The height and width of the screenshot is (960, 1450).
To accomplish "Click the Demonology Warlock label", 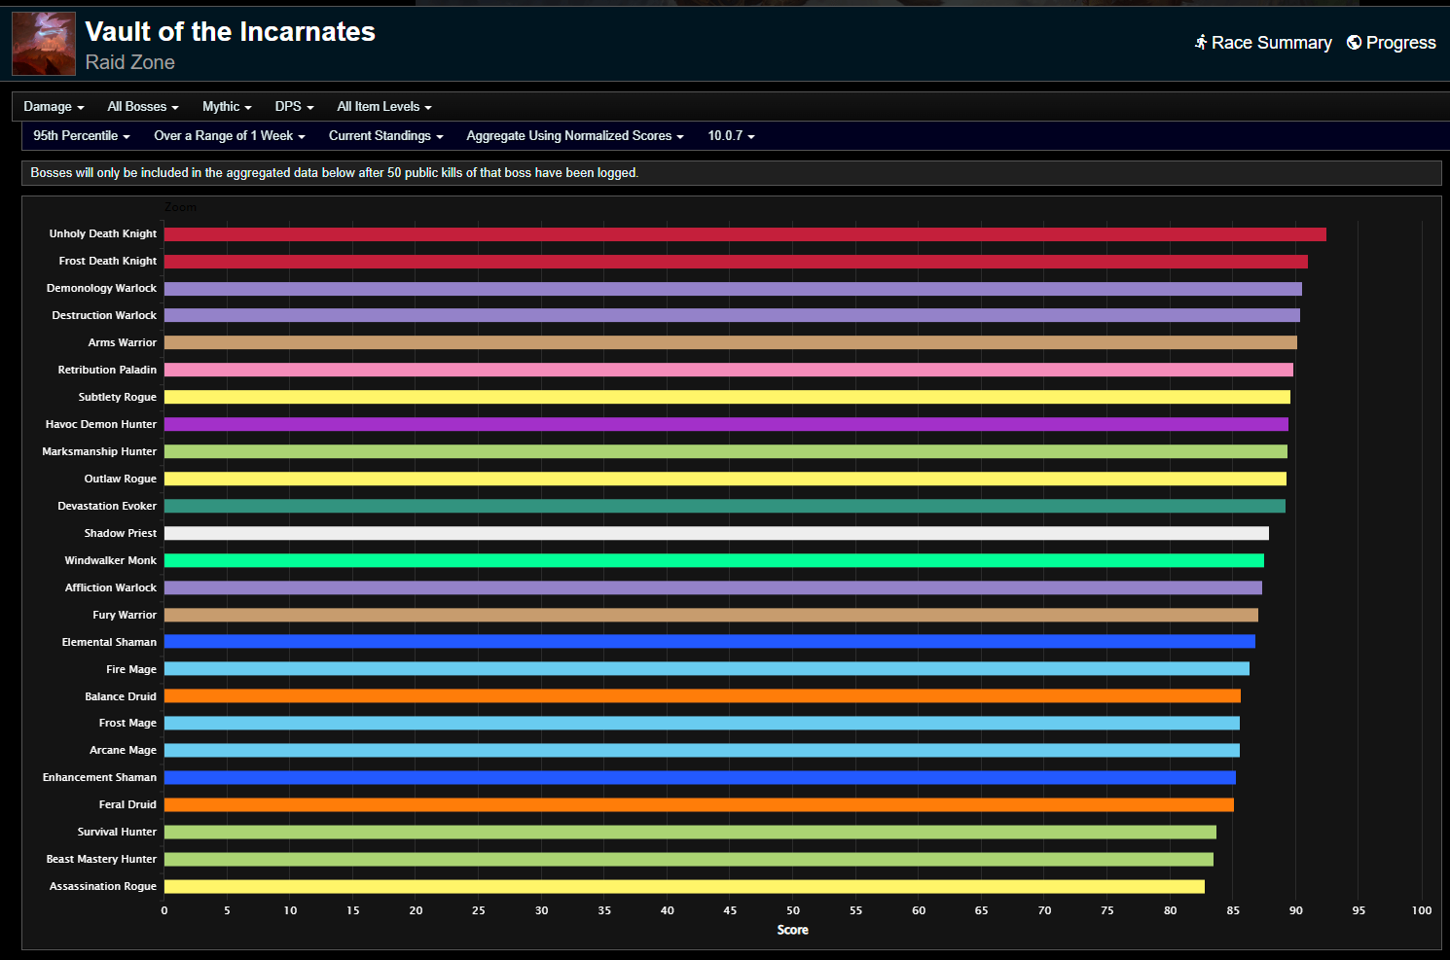I will click(x=101, y=289).
